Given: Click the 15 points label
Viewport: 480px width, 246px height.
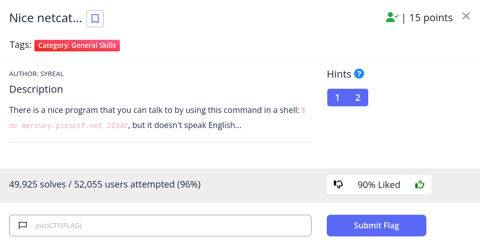Looking at the screenshot, I should tap(430, 18).
